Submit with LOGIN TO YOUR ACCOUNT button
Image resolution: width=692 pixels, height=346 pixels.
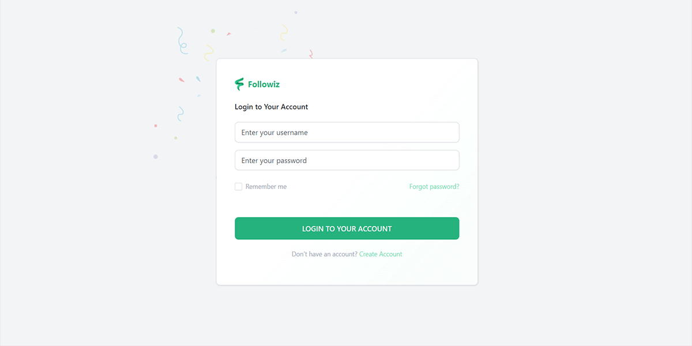tap(347, 228)
